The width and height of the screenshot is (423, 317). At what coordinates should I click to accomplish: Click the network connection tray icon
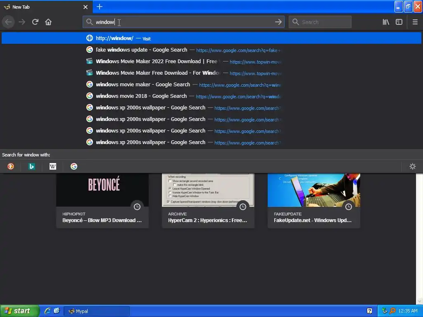[385, 311]
